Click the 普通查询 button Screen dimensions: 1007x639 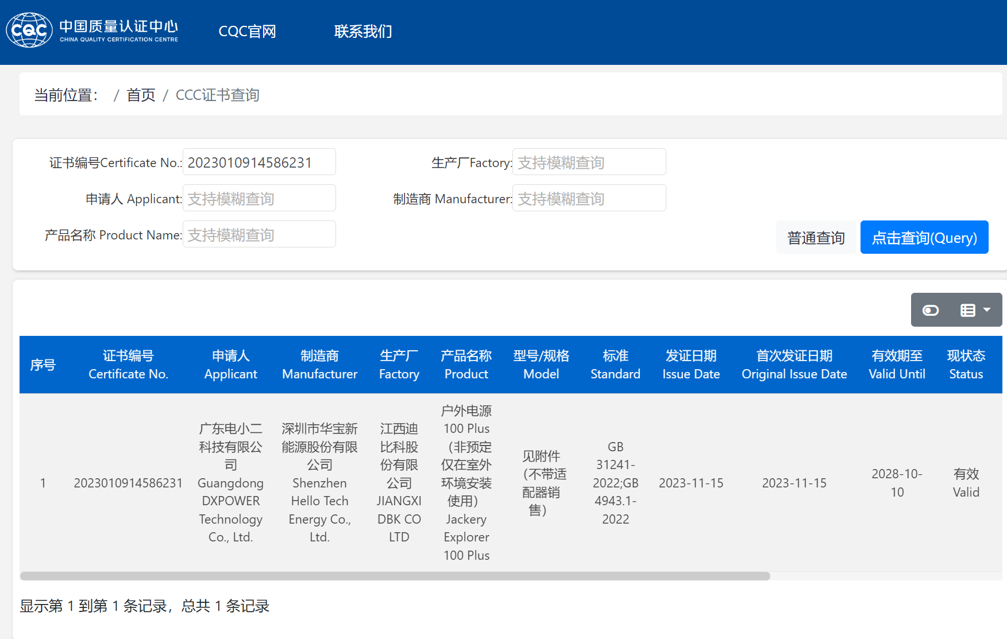[816, 237]
